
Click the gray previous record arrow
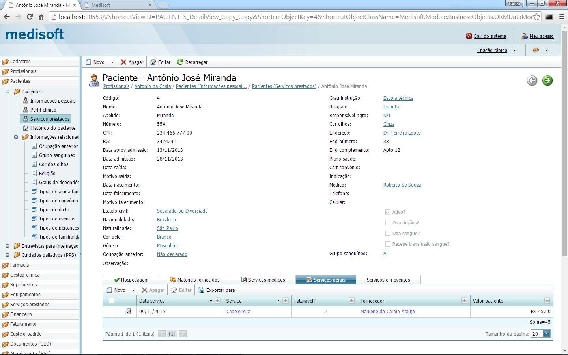pyautogui.click(x=532, y=80)
